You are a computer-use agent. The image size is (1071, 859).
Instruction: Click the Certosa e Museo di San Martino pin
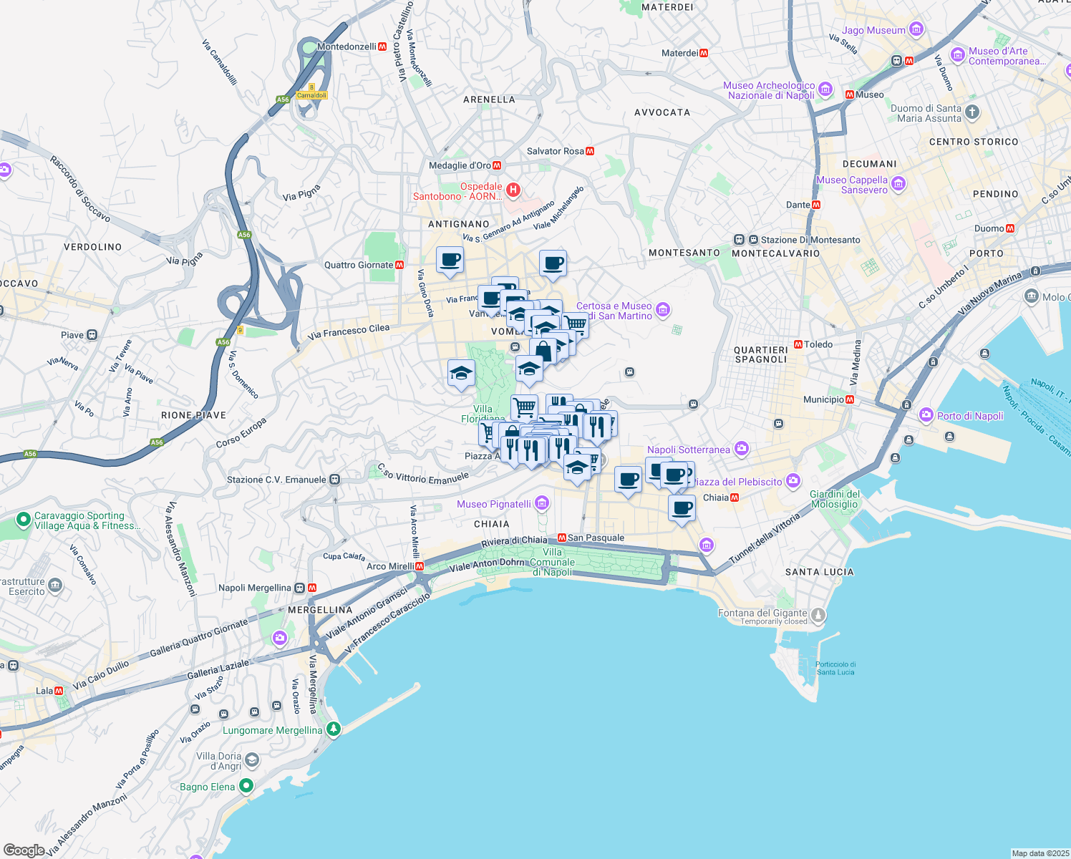663,310
